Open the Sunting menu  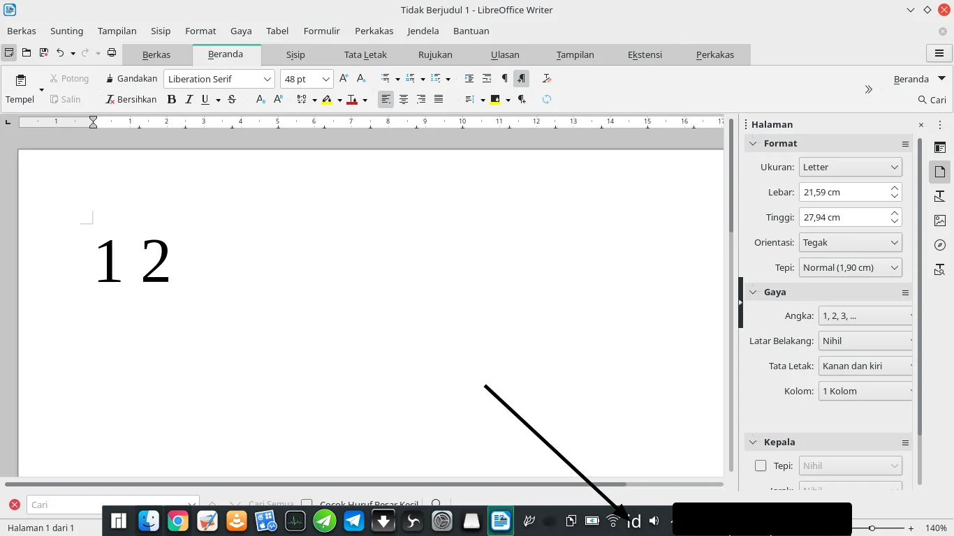point(67,31)
